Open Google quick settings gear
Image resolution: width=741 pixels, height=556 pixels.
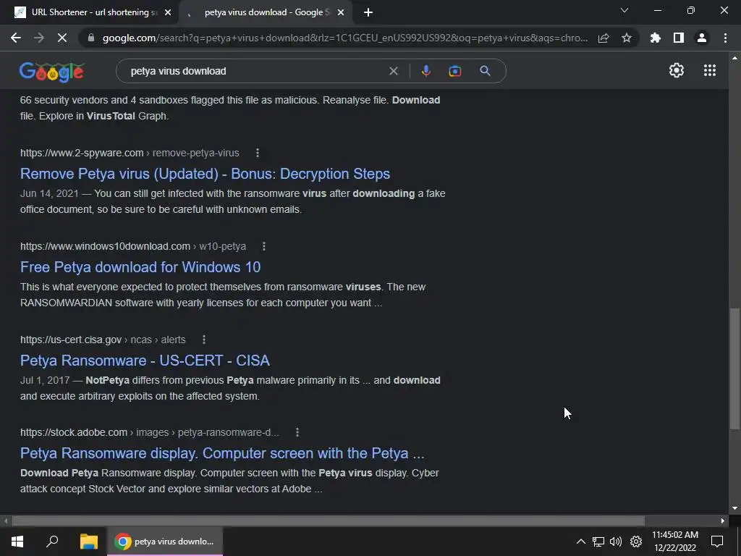pyautogui.click(x=677, y=70)
